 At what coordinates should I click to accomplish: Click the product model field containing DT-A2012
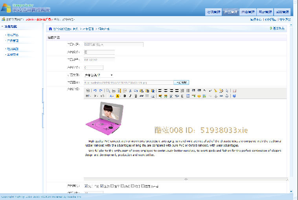99,60
